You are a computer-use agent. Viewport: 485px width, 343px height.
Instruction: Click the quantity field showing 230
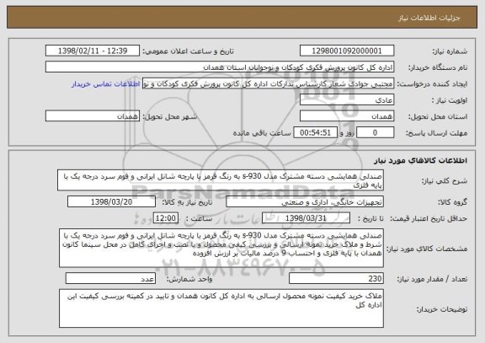click(x=336, y=278)
